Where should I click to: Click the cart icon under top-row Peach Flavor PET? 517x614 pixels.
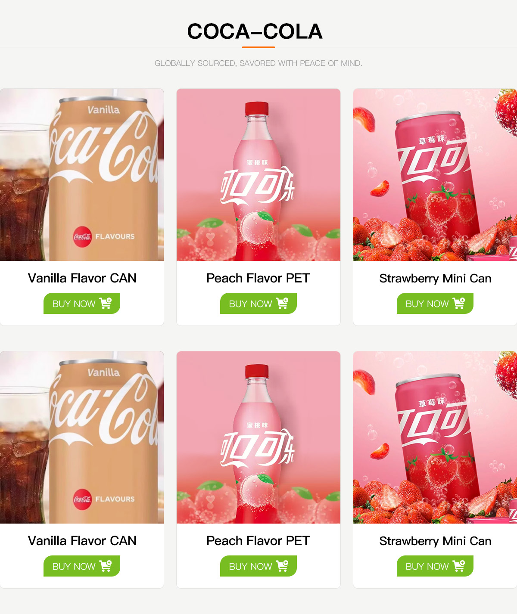pyautogui.click(x=282, y=303)
